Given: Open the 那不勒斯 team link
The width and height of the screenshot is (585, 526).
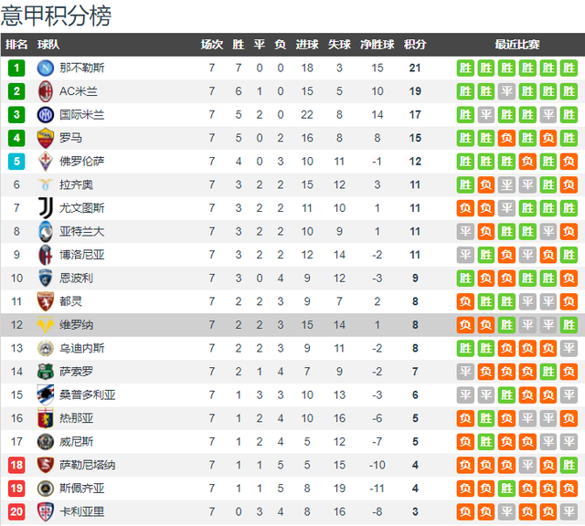Looking at the screenshot, I should pos(81,68).
